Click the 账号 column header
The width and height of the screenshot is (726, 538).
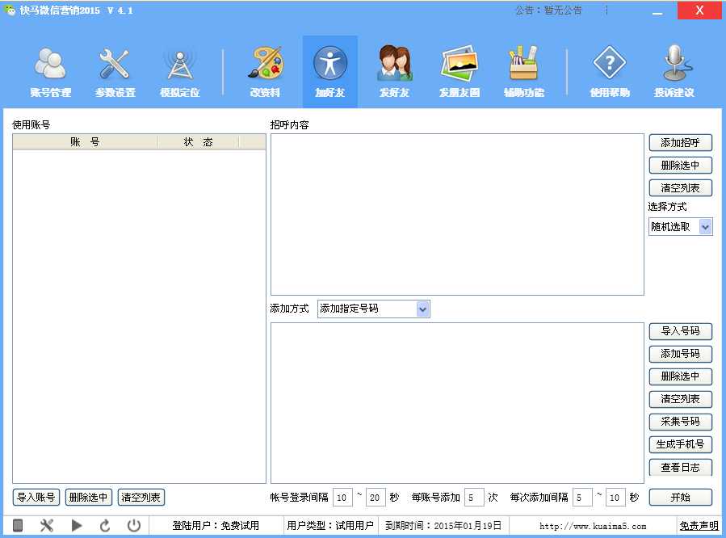[x=85, y=142]
